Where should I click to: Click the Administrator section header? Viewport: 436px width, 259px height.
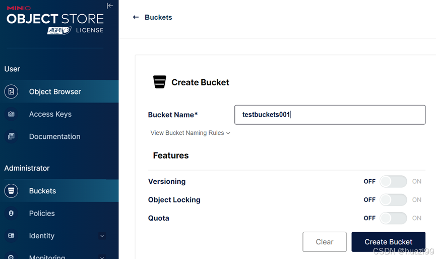coord(27,168)
